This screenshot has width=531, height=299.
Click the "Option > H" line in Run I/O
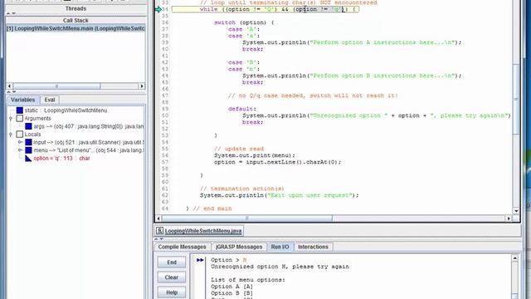229,260
